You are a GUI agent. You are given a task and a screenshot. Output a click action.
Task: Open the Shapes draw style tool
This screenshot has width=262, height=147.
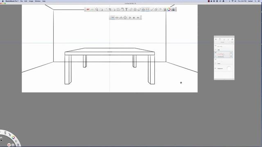(156, 9)
